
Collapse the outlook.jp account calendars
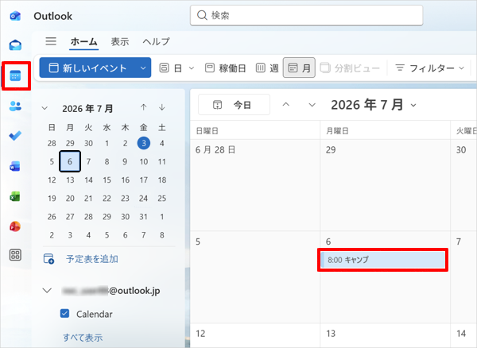[47, 291]
